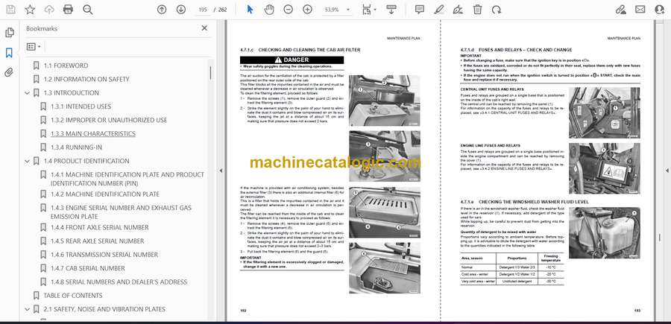Screen dimensions: 671x324
Task: Open the attachments paperclip panel
Action: [x=9, y=73]
